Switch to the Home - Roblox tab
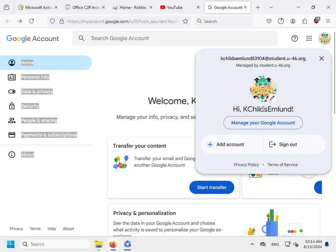Screen dimensions: 336x252 (x=133, y=7)
